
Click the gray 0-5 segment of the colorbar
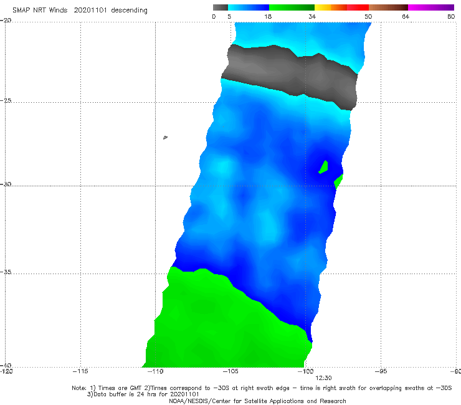[x=221, y=7]
